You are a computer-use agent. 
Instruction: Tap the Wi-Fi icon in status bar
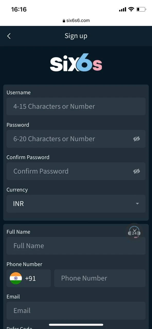pyautogui.click(x=131, y=9)
